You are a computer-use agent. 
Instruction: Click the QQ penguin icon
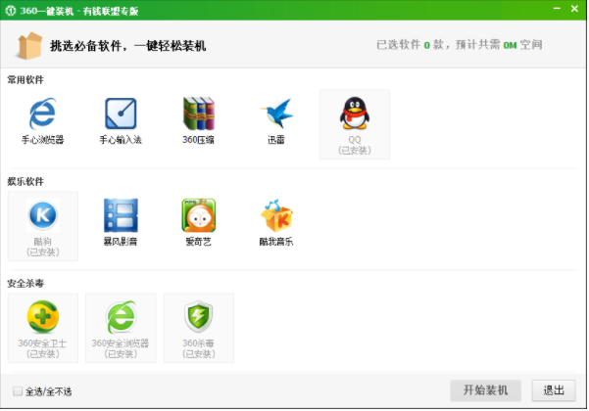[355, 113]
